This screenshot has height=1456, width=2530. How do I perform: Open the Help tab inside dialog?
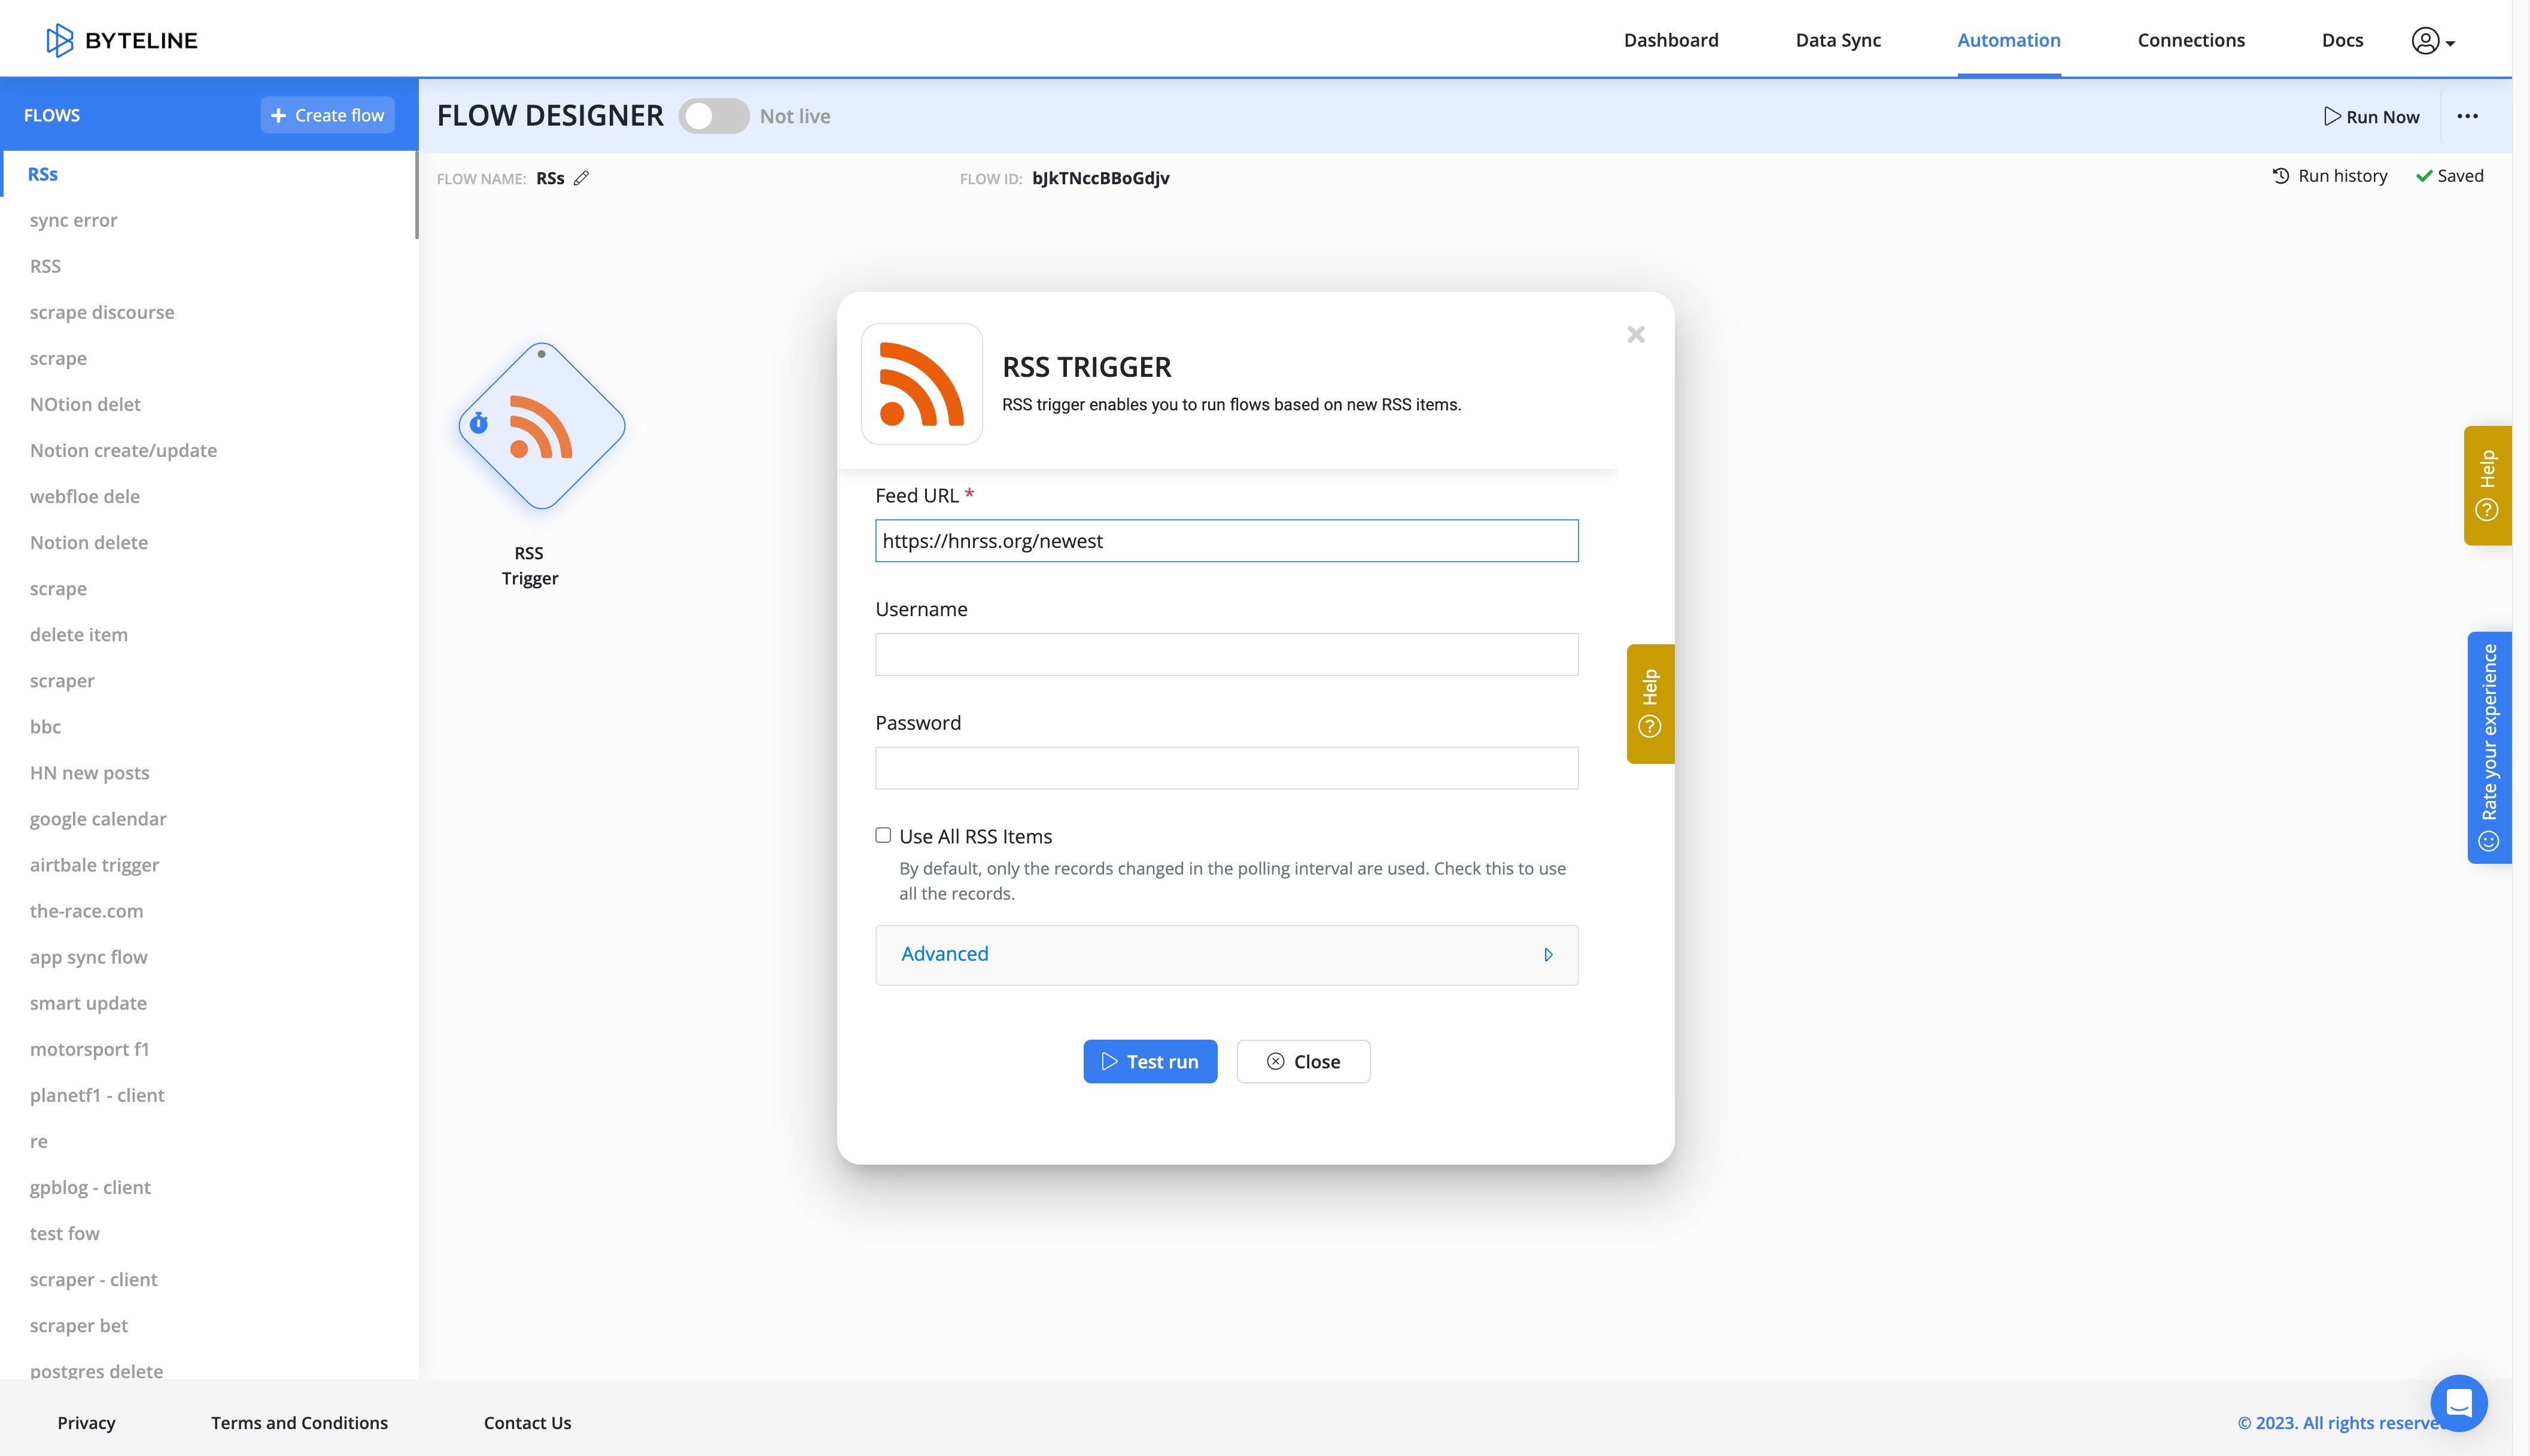coord(1650,704)
